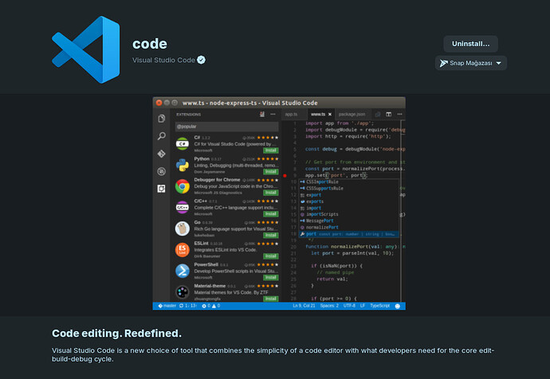This screenshot has height=379, width=550.
Task: Click 'Ln 9, Col 21' in status bar
Action: click(x=304, y=306)
